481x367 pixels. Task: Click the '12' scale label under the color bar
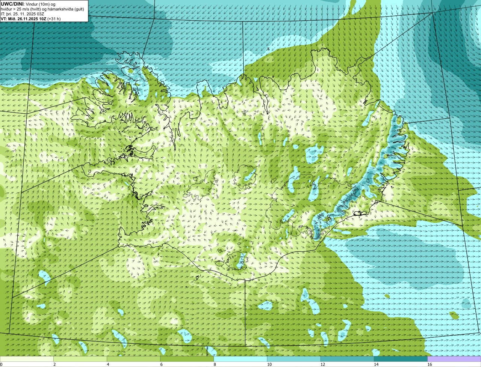pyautogui.click(x=323, y=364)
